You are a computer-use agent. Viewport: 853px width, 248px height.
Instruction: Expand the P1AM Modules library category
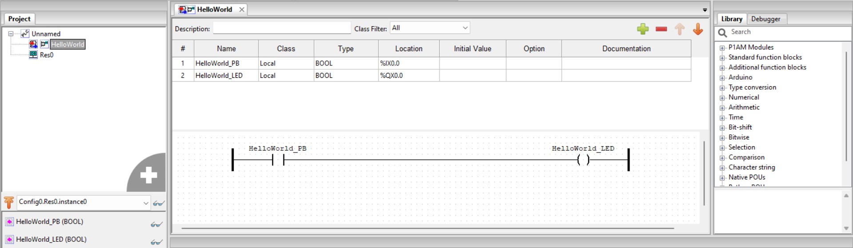click(x=722, y=48)
